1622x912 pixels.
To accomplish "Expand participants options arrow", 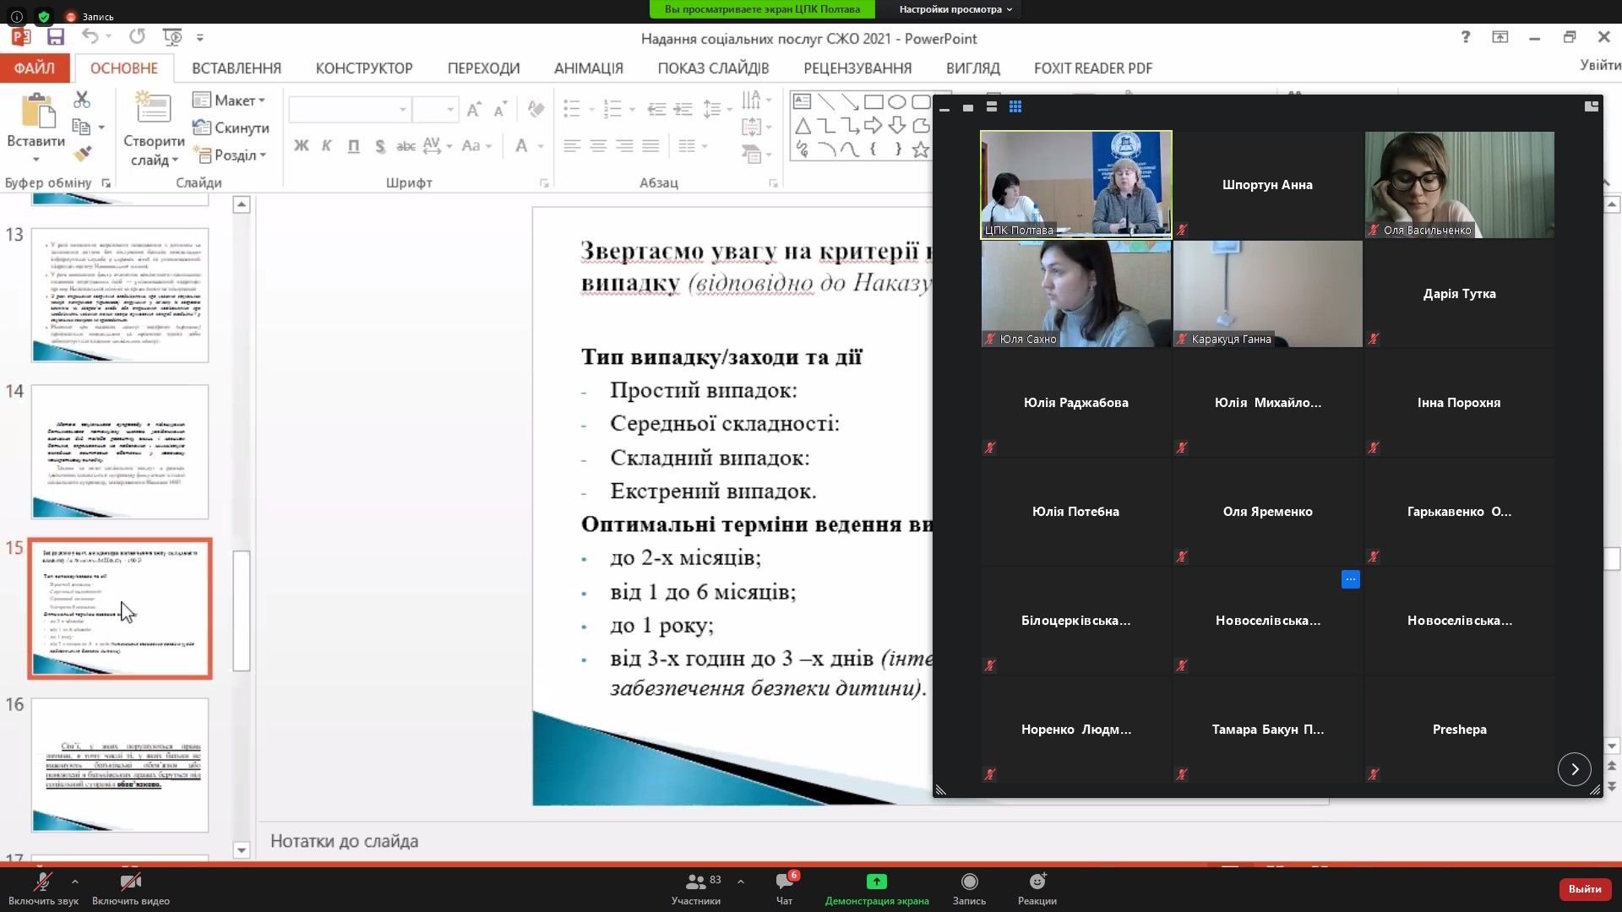I will click(741, 882).
